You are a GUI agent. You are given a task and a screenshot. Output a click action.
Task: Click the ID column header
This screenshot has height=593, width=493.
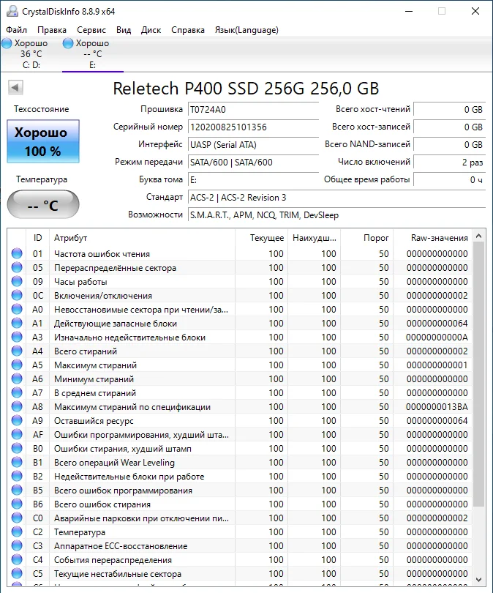(37, 238)
